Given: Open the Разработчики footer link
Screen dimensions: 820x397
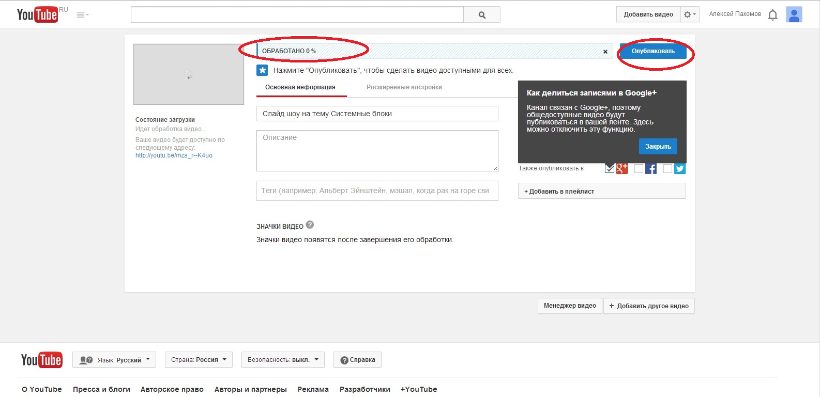Looking at the screenshot, I should 365,389.
